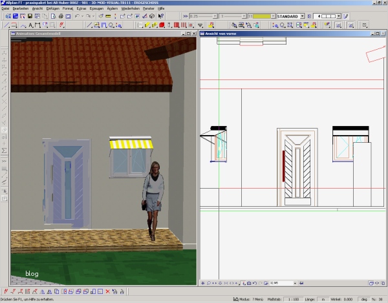Image resolution: width=388 pixels, height=303 pixels.
Task: Select the Line drawing tool
Action: [x=6, y=25]
